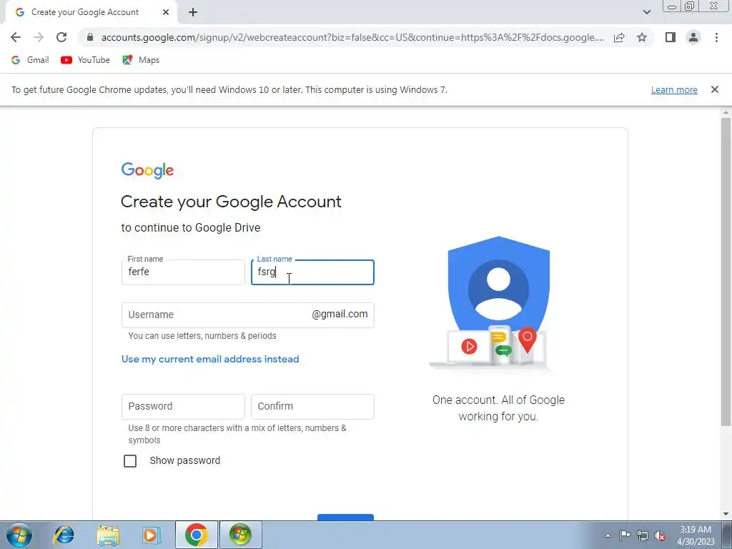This screenshot has height=549, width=732.
Task: Click the Password input field
Action: tap(183, 407)
